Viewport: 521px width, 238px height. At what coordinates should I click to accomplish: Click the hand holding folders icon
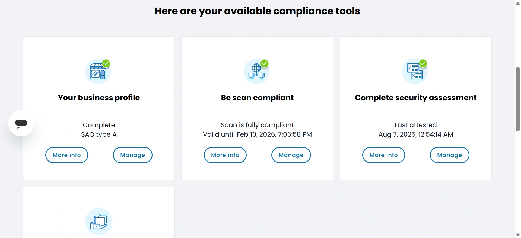point(99,221)
